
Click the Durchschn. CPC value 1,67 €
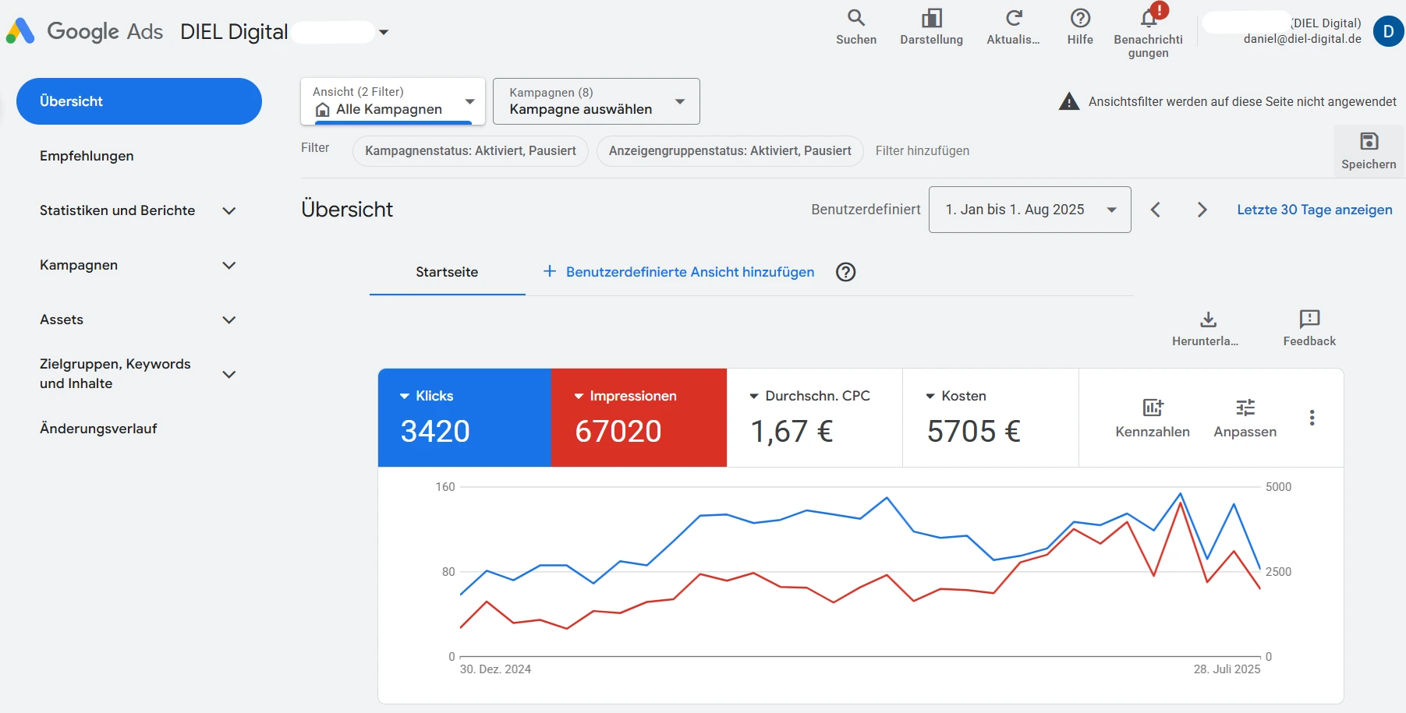click(792, 431)
